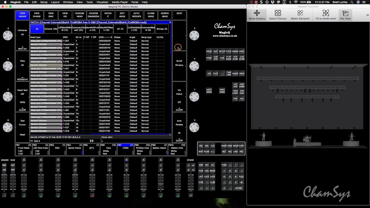Open Siri from the menu bar
The image size is (370, 208).
coord(358,2)
